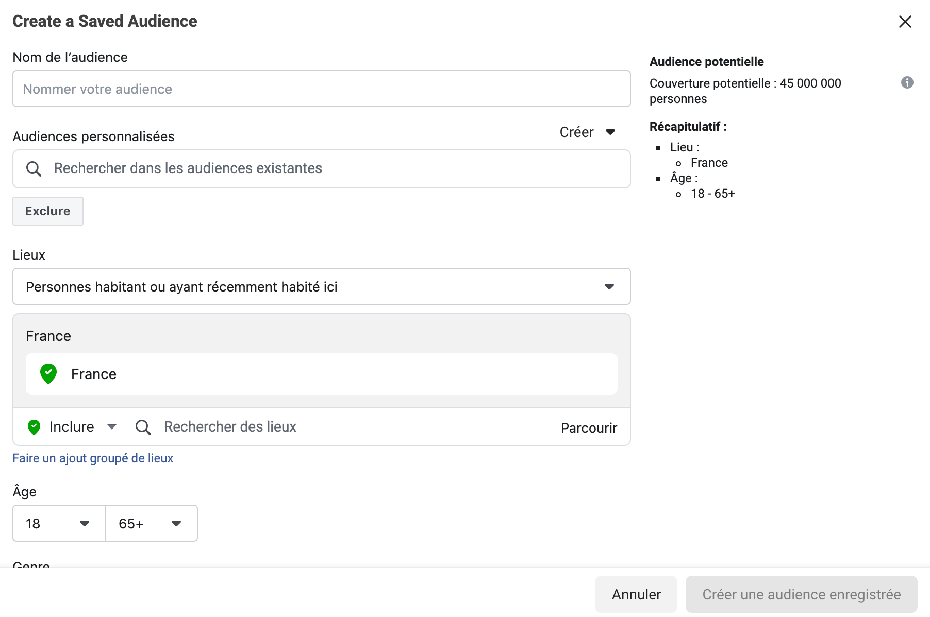Expand the 'Personnes habitant ou ayant récemment habité ici' dropdown

(322, 286)
